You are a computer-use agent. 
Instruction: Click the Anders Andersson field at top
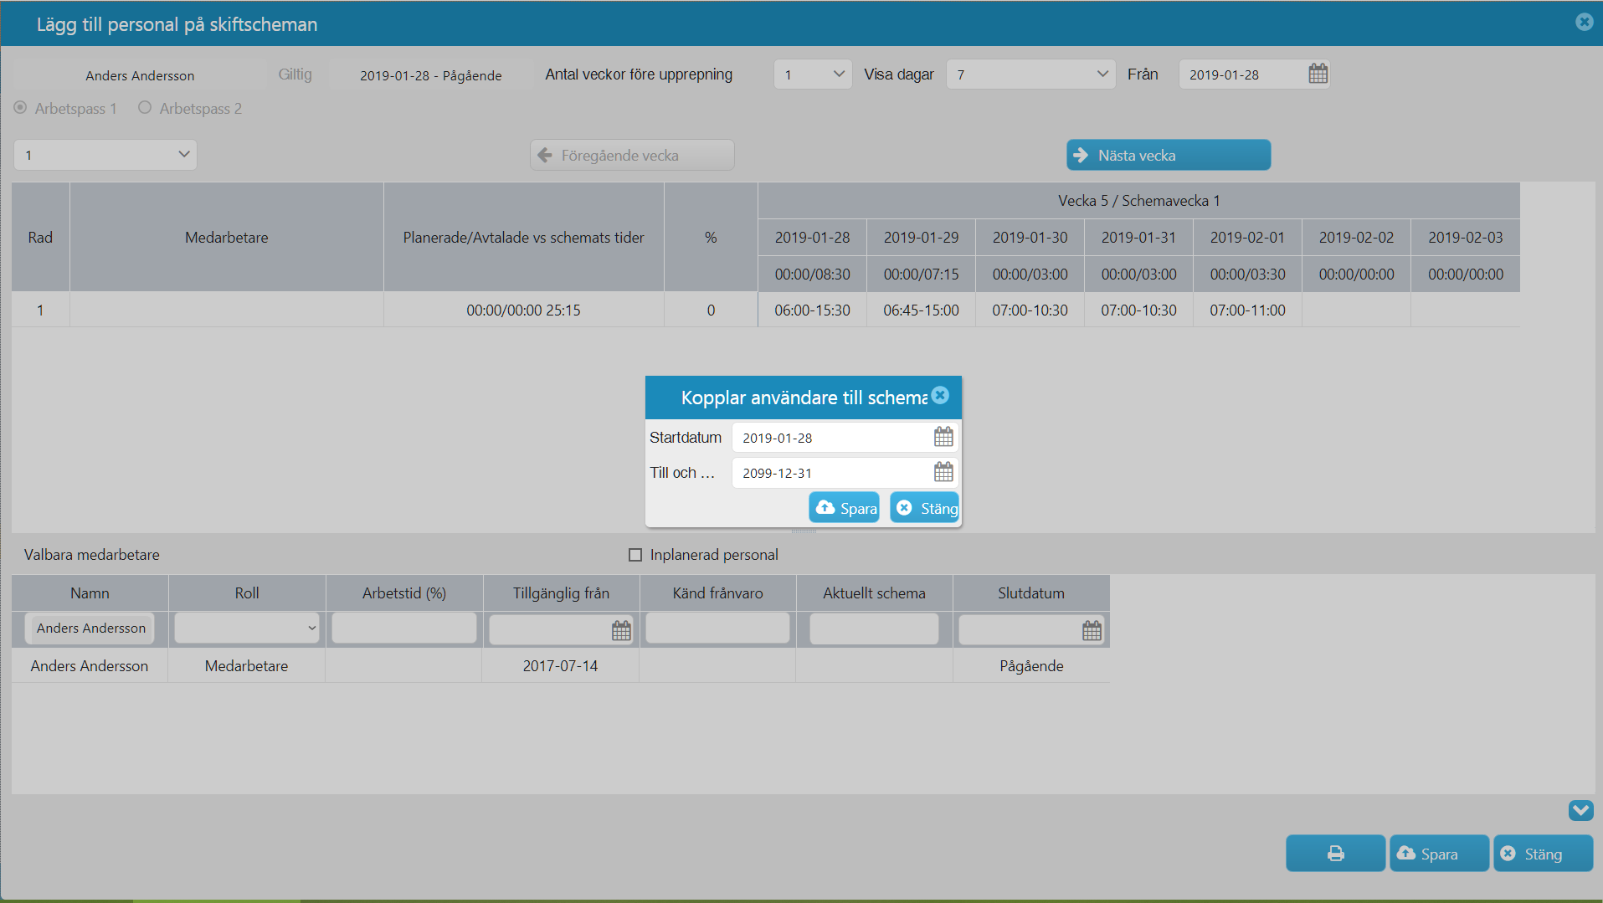[x=140, y=75]
